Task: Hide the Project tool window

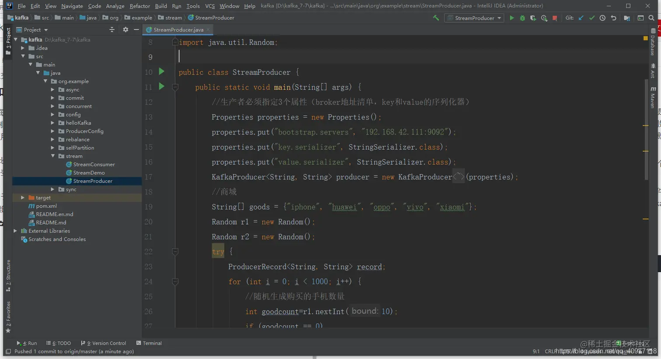Action: 136,30
